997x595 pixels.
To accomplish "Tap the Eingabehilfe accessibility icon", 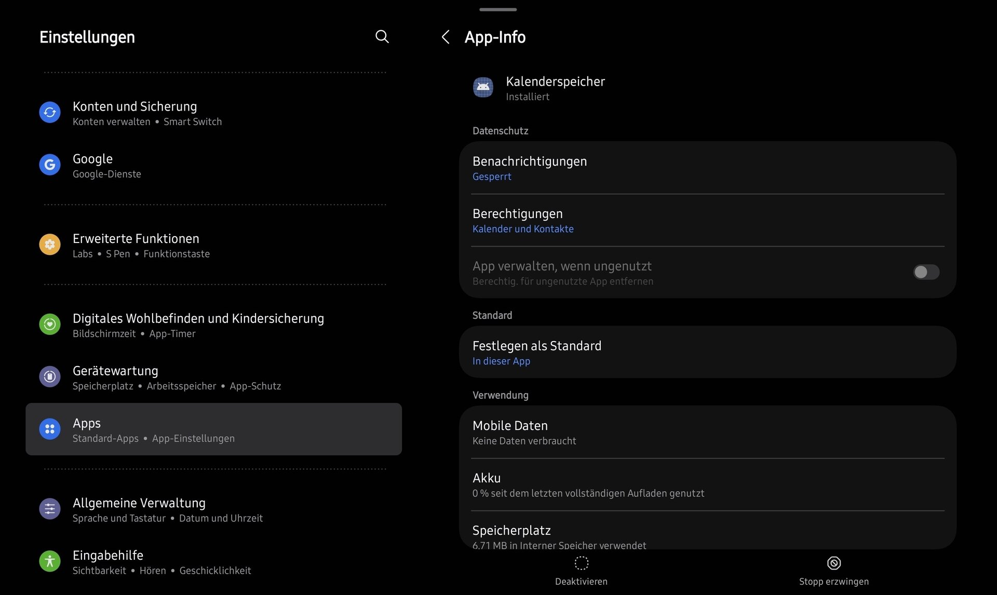I will pyautogui.click(x=50, y=561).
